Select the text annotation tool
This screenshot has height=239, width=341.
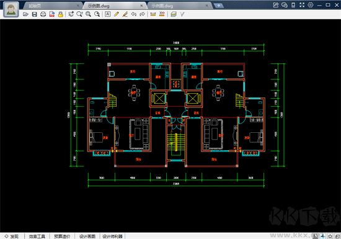pos(107,14)
